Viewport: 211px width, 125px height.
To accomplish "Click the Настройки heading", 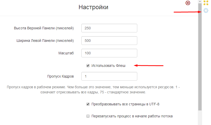I will [x=93, y=7].
